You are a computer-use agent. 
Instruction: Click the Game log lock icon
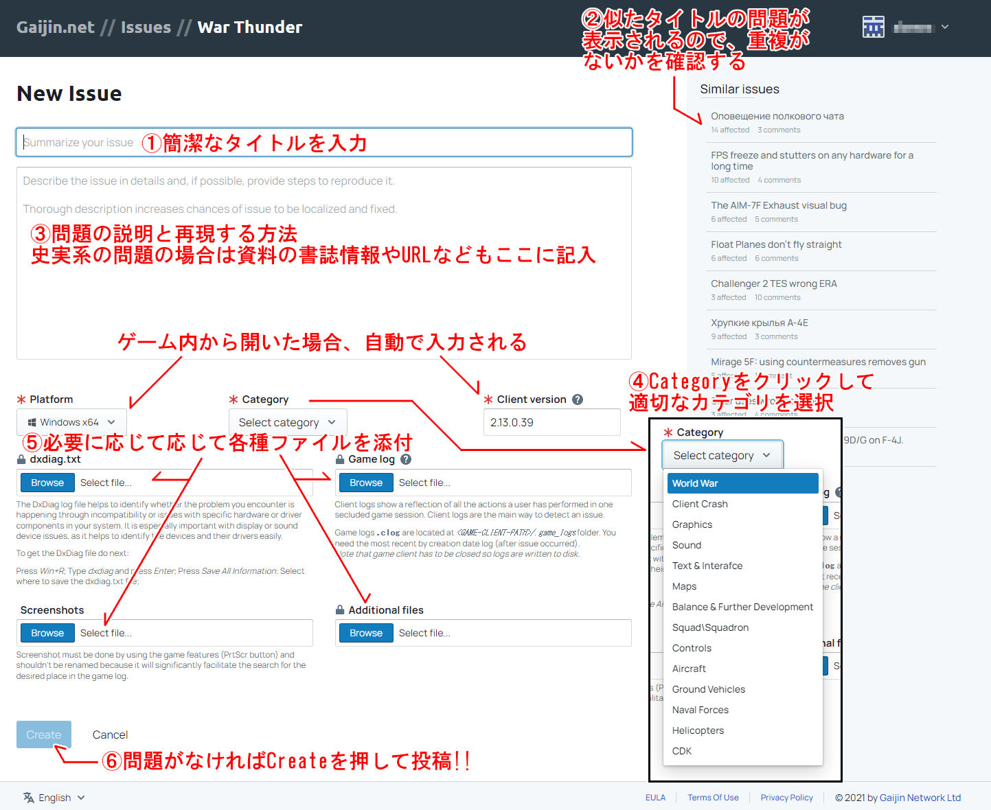(340, 459)
